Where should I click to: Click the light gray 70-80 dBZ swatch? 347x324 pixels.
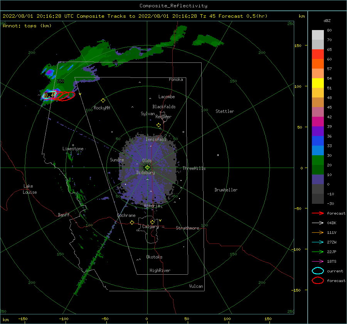point(318,35)
